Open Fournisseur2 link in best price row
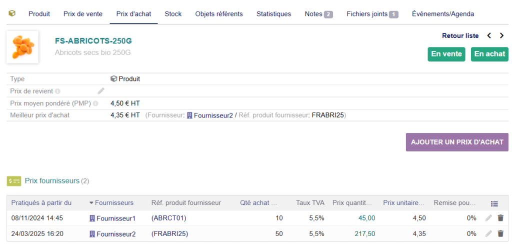Viewport: 512px width, 246px height. [x=213, y=115]
